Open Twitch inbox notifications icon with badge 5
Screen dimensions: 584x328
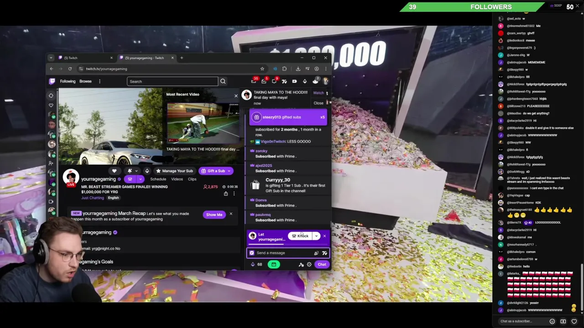[264, 81]
